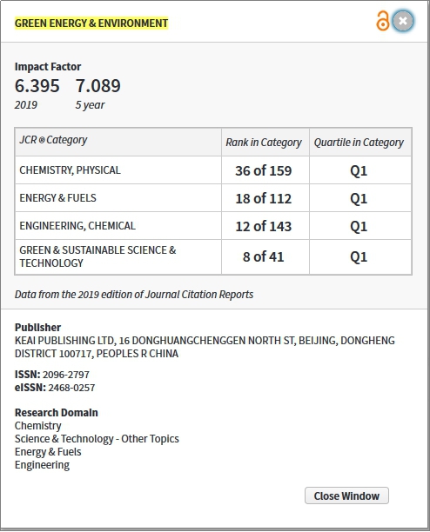430x532 pixels.
Task: Click the Q1 quartile for Energy & Fuels
Action: 360,198
